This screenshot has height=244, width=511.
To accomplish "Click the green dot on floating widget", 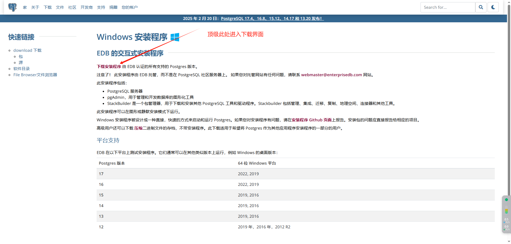I will pos(506,200).
